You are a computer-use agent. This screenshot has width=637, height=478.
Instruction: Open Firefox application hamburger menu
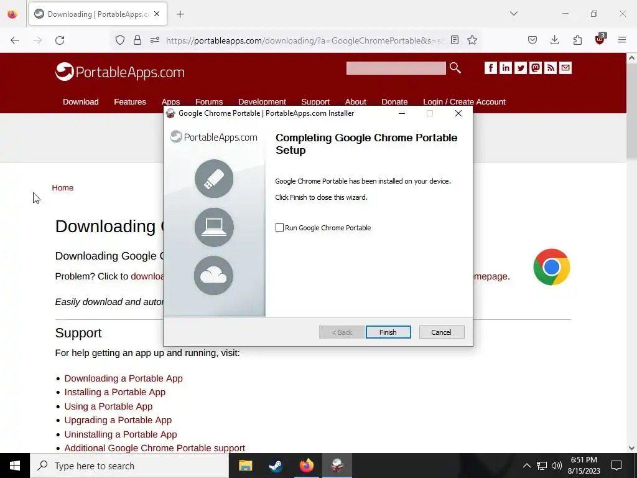(622, 40)
